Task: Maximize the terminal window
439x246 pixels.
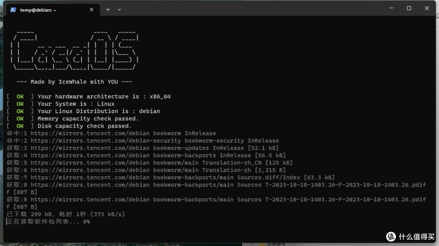Action: click(x=409, y=8)
